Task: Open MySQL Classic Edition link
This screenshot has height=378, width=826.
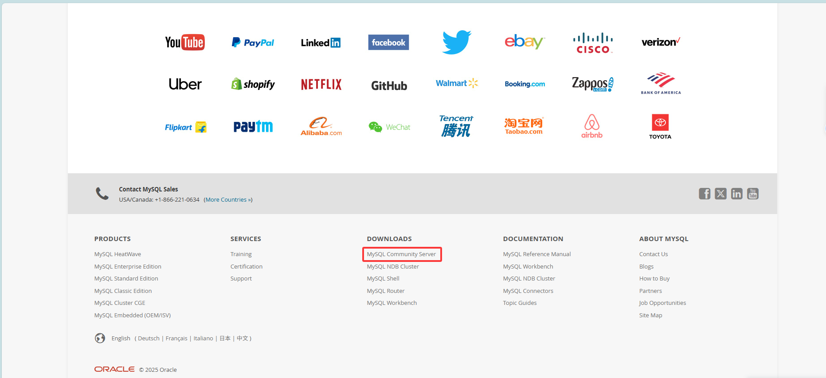Action: tap(123, 291)
